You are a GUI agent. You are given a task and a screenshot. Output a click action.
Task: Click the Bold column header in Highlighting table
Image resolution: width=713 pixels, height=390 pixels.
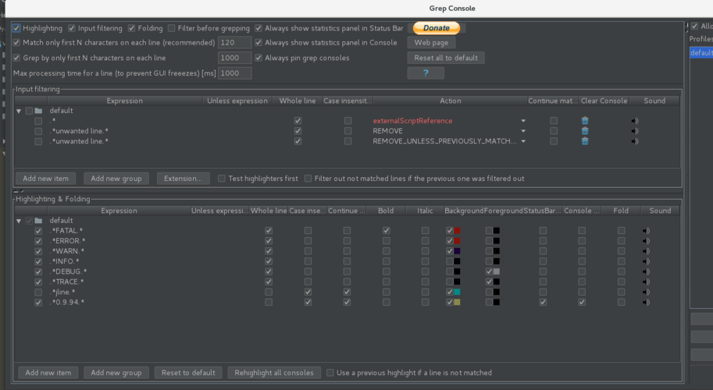click(386, 211)
